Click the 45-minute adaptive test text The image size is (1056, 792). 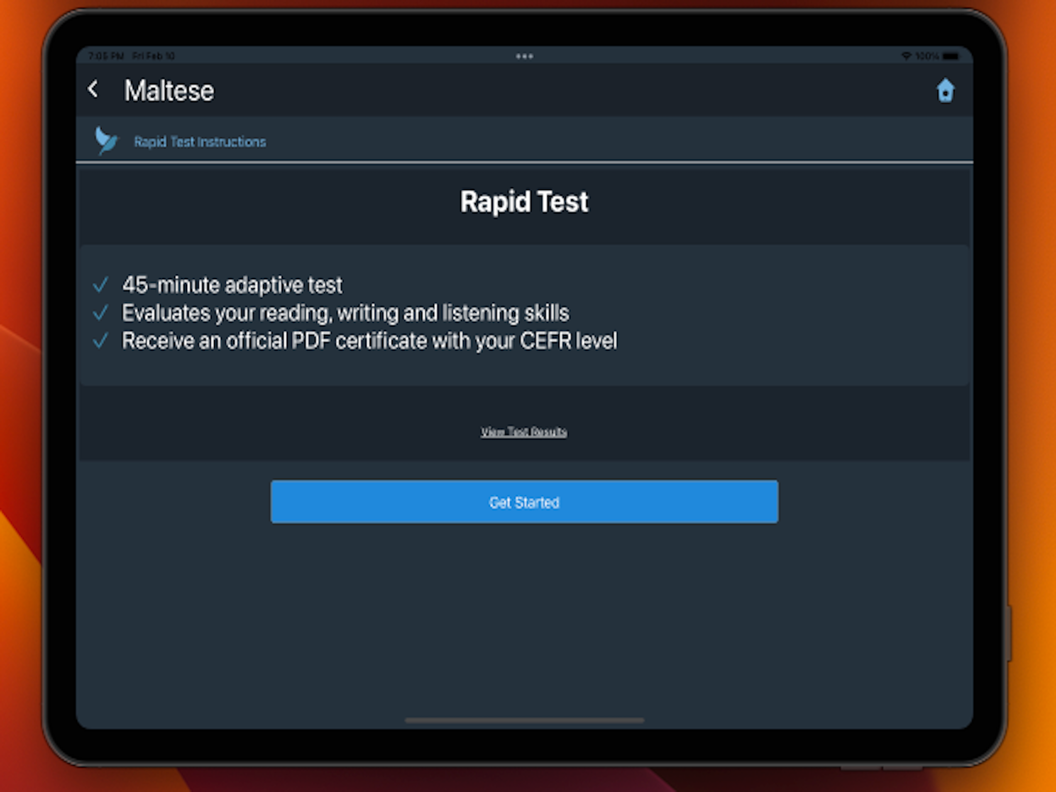(x=232, y=285)
